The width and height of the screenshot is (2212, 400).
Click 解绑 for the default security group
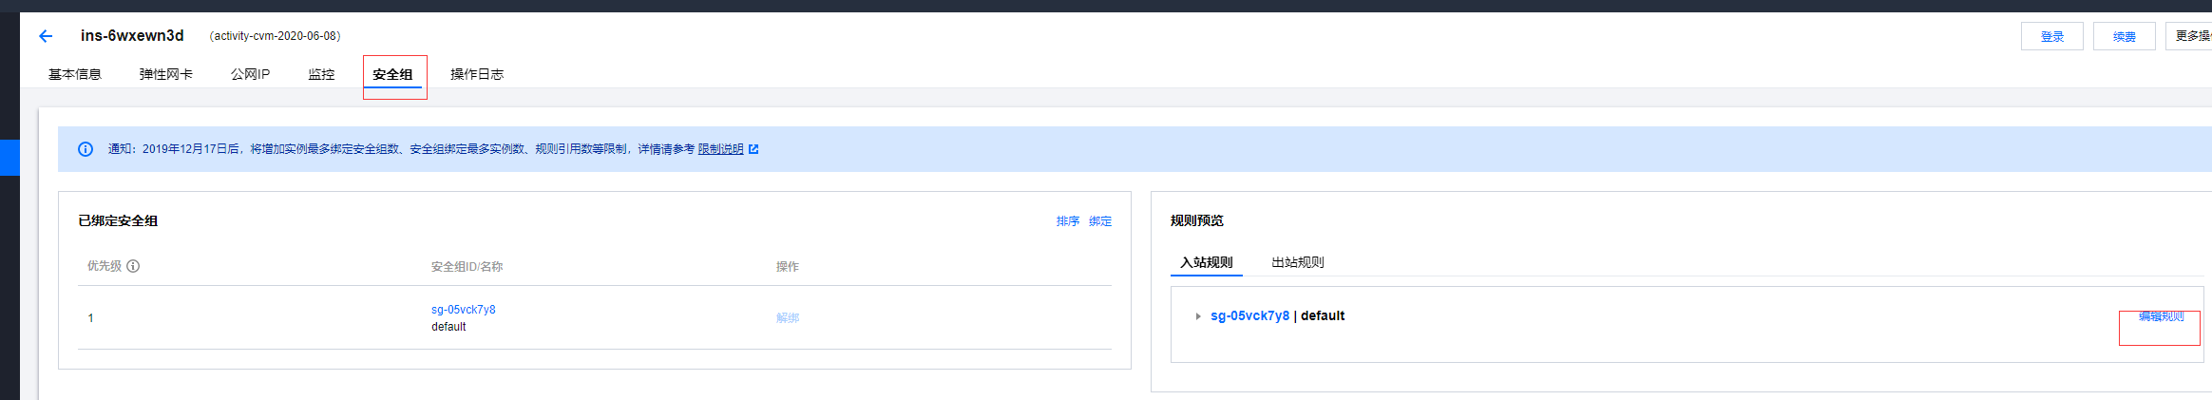point(787,318)
